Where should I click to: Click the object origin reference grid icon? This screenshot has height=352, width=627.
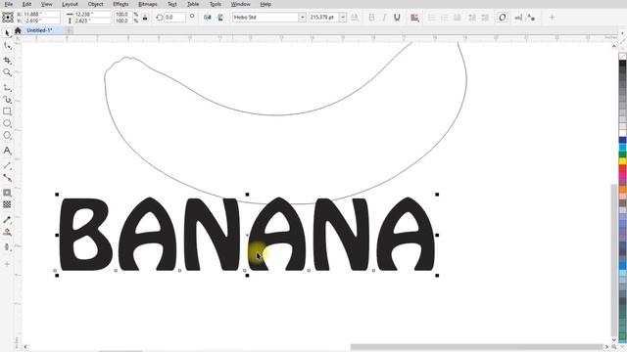[x=8, y=18]
